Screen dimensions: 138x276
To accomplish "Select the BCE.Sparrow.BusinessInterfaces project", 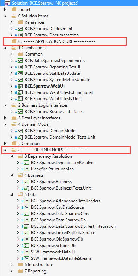I will 54,111.
